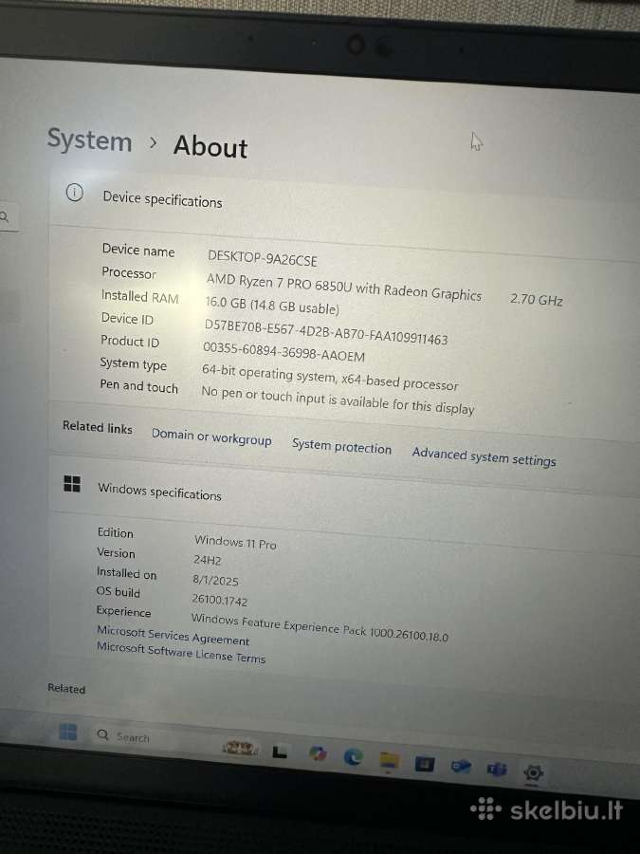640x854 pixels.
Task: Click the Product ID 00355-60894-36998-AAOEM
Action: [x=283, y=351]
